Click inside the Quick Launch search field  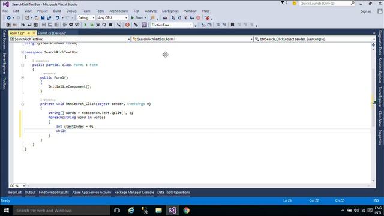[x=325, y=3]
